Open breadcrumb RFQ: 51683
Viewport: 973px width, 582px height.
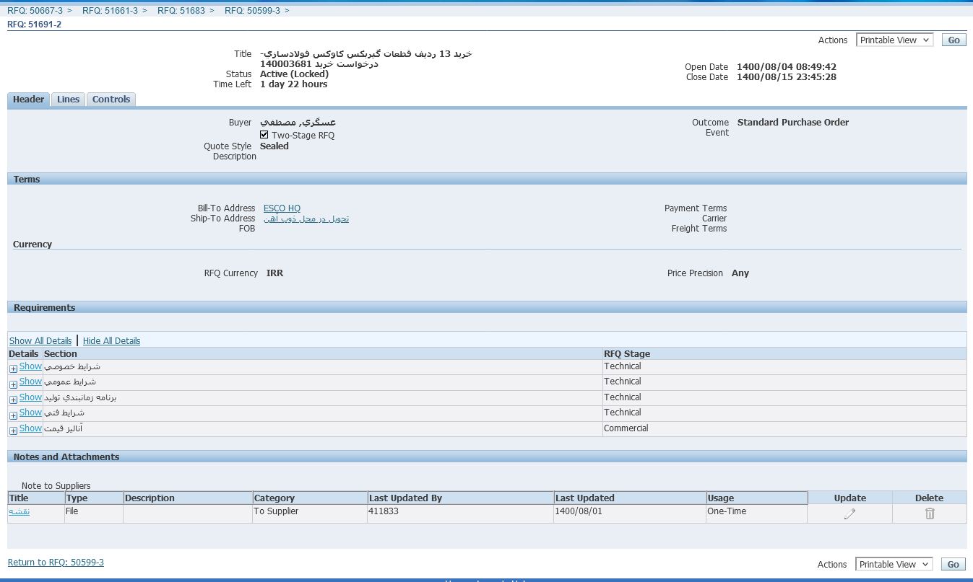tap(181, 11)
